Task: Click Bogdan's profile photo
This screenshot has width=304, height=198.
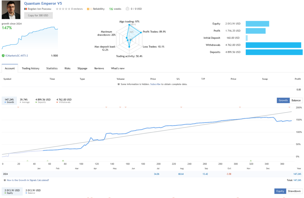Action: pos(11,10)
